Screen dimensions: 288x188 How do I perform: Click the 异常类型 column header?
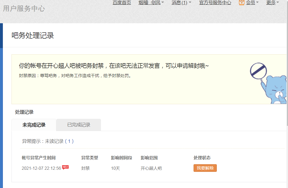(90, 158)
